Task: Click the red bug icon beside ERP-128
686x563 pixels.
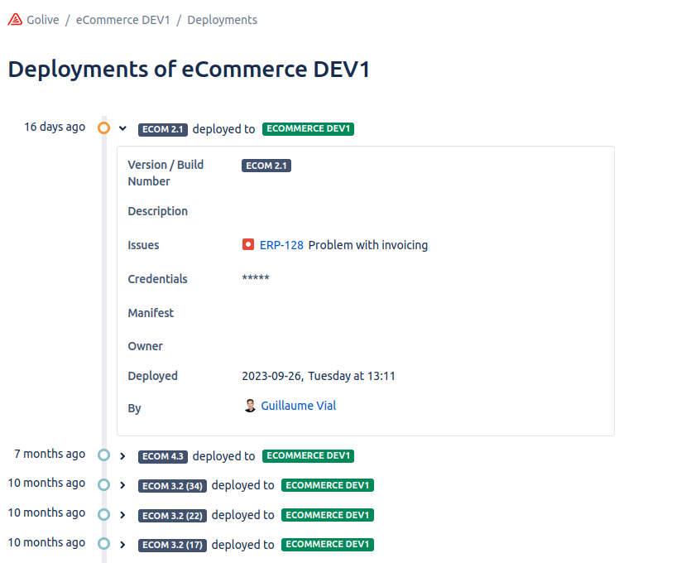Action: (x=248, y=245)
